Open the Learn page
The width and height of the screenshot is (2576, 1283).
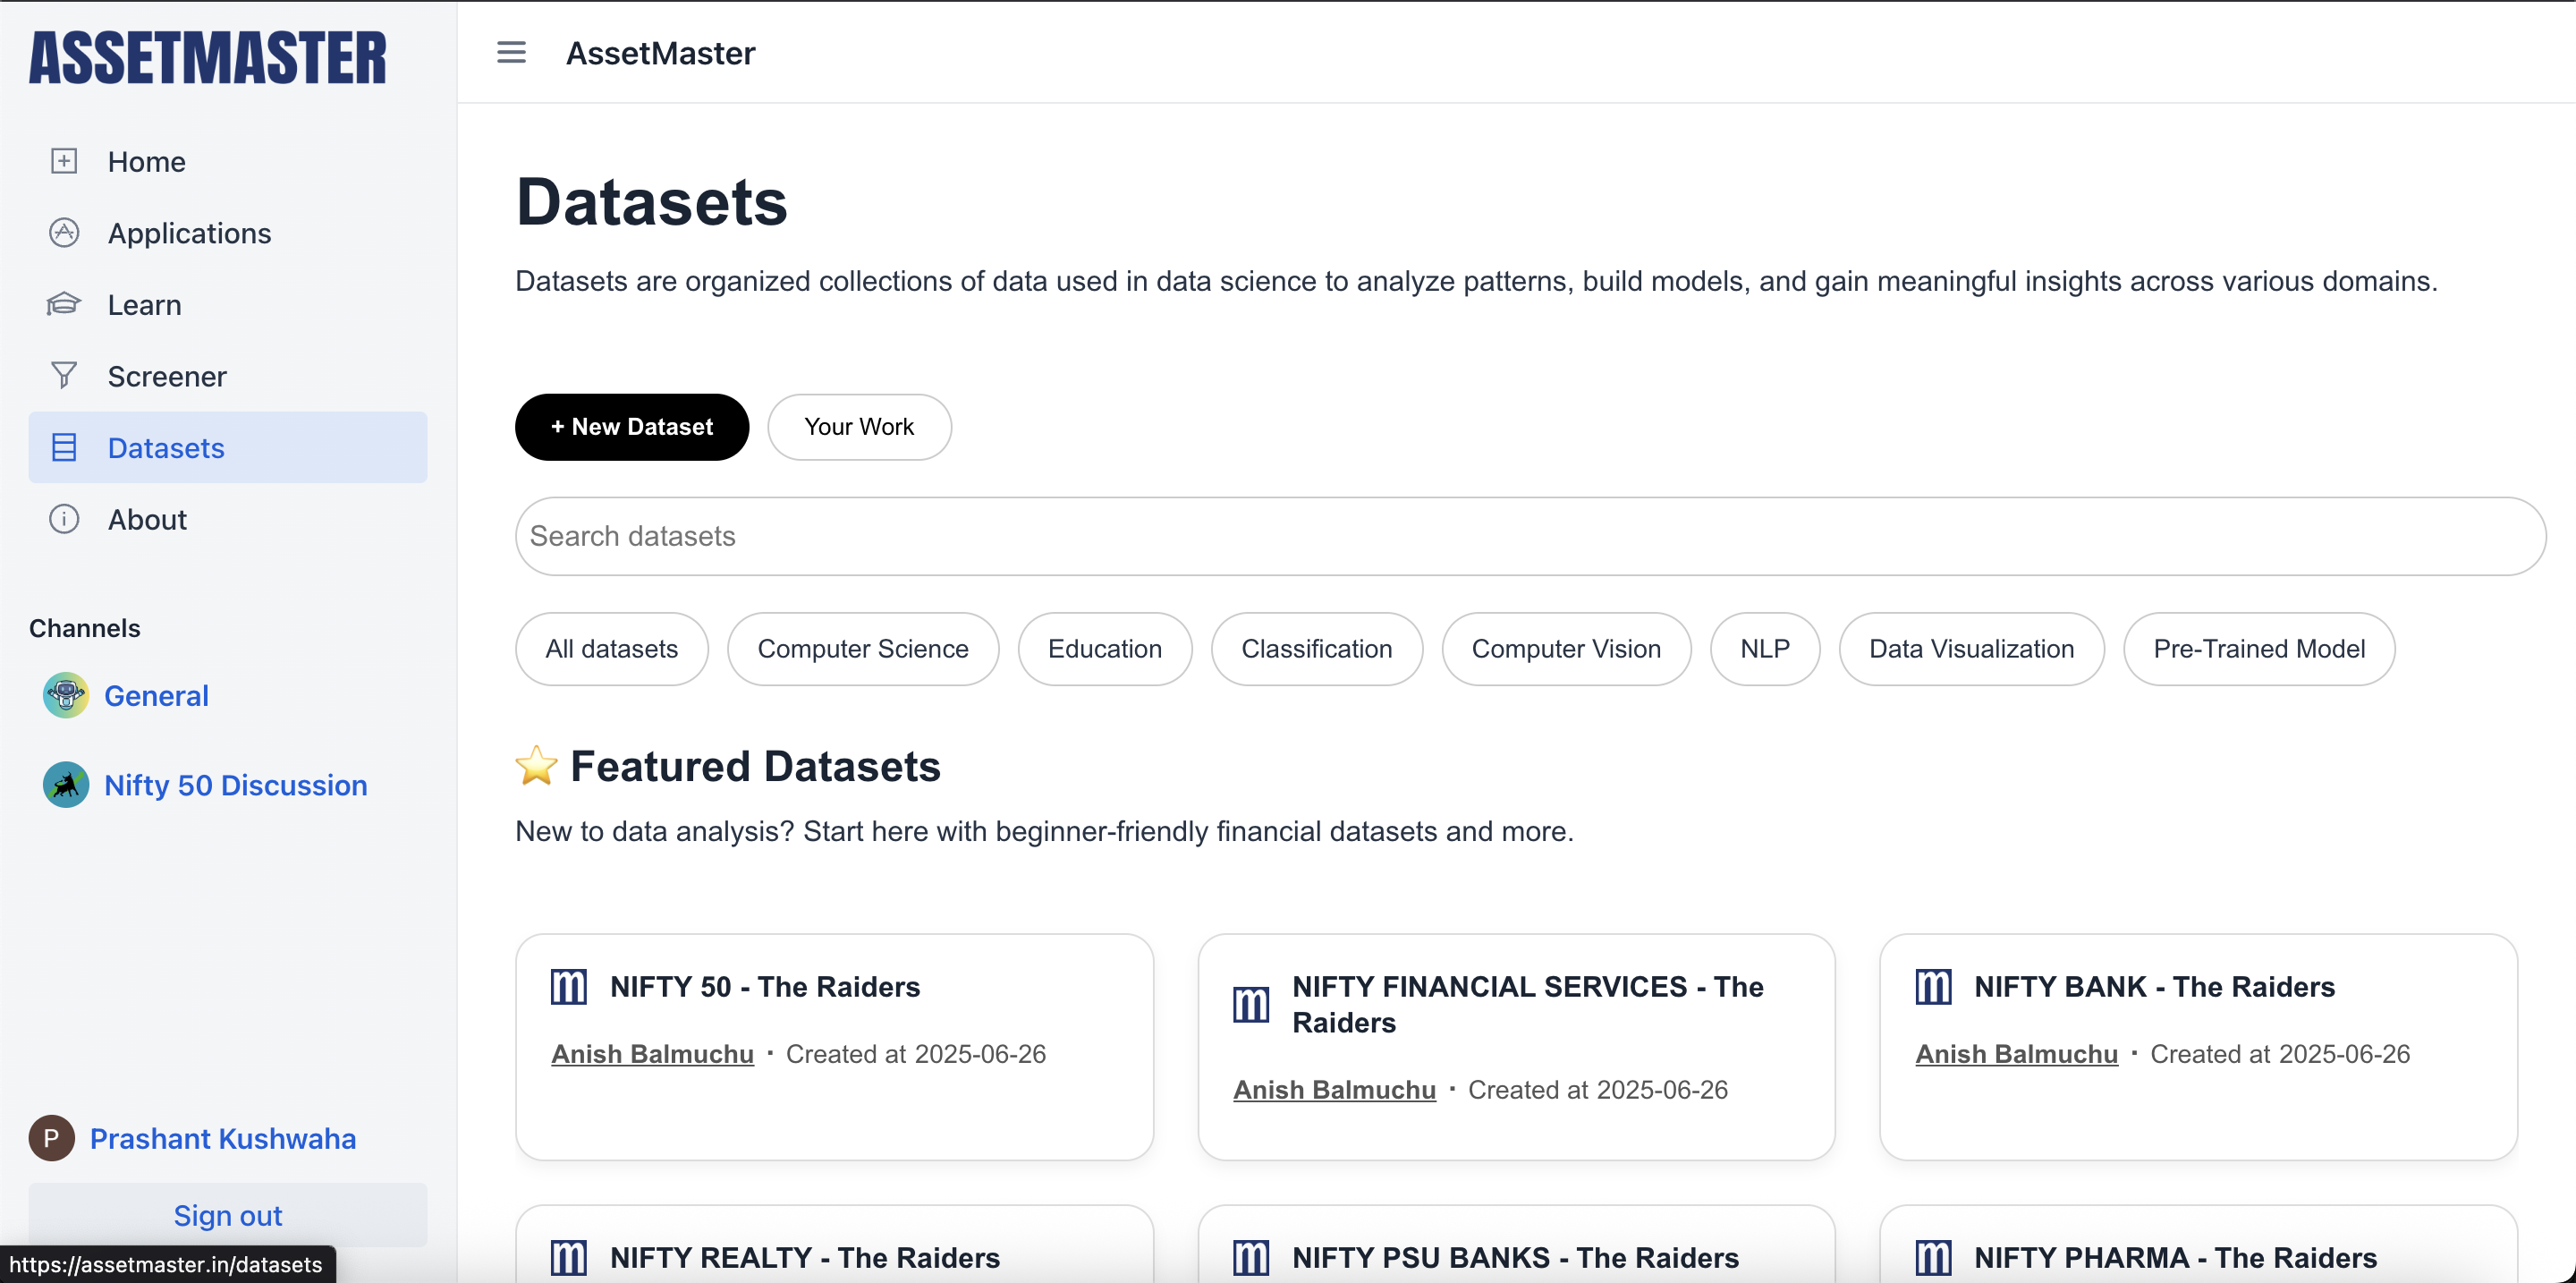tap(228, 304)
